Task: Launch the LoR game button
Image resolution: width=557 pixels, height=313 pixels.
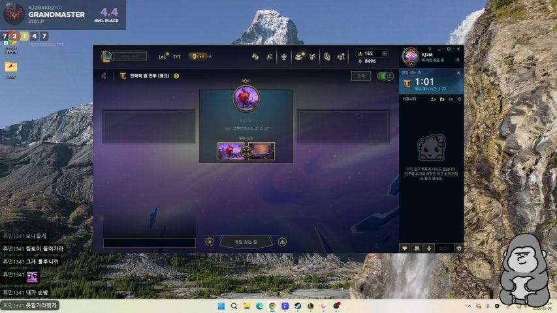Action: tap(199, 57)
